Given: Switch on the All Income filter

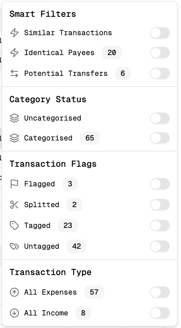Looking at the screenshot, I should [160, 313].
